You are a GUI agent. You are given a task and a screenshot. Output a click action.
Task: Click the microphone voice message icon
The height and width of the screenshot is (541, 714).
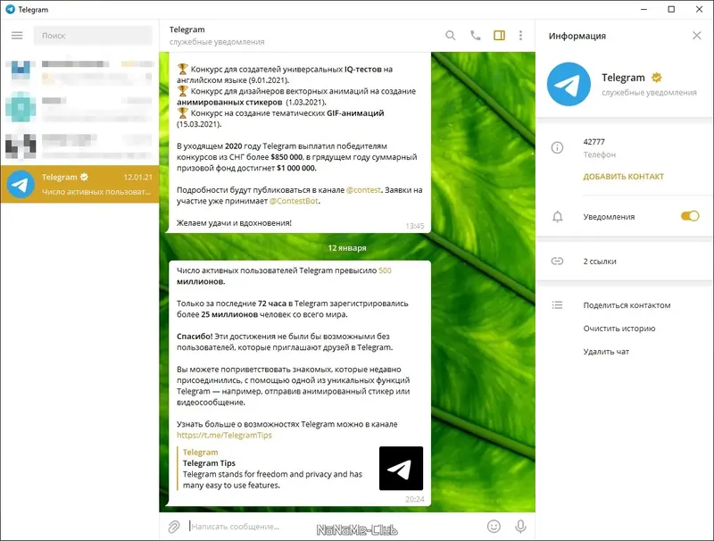point(520,527)
